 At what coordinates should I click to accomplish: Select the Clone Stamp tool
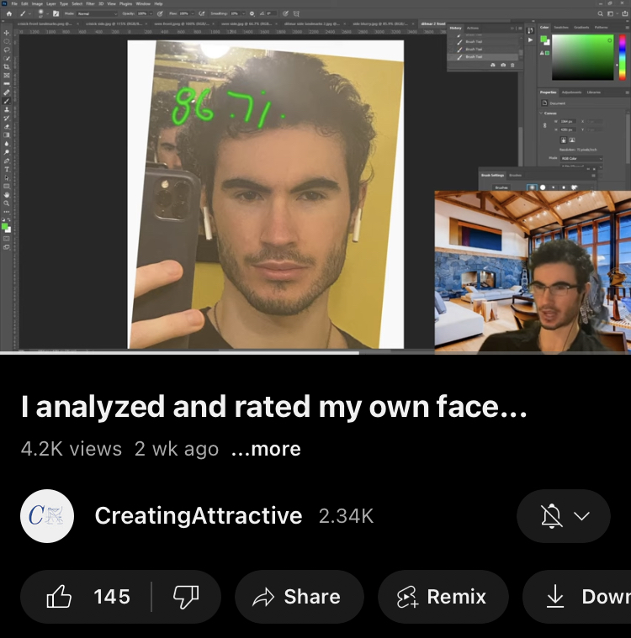pyautogui.click(x=7, y=109)
